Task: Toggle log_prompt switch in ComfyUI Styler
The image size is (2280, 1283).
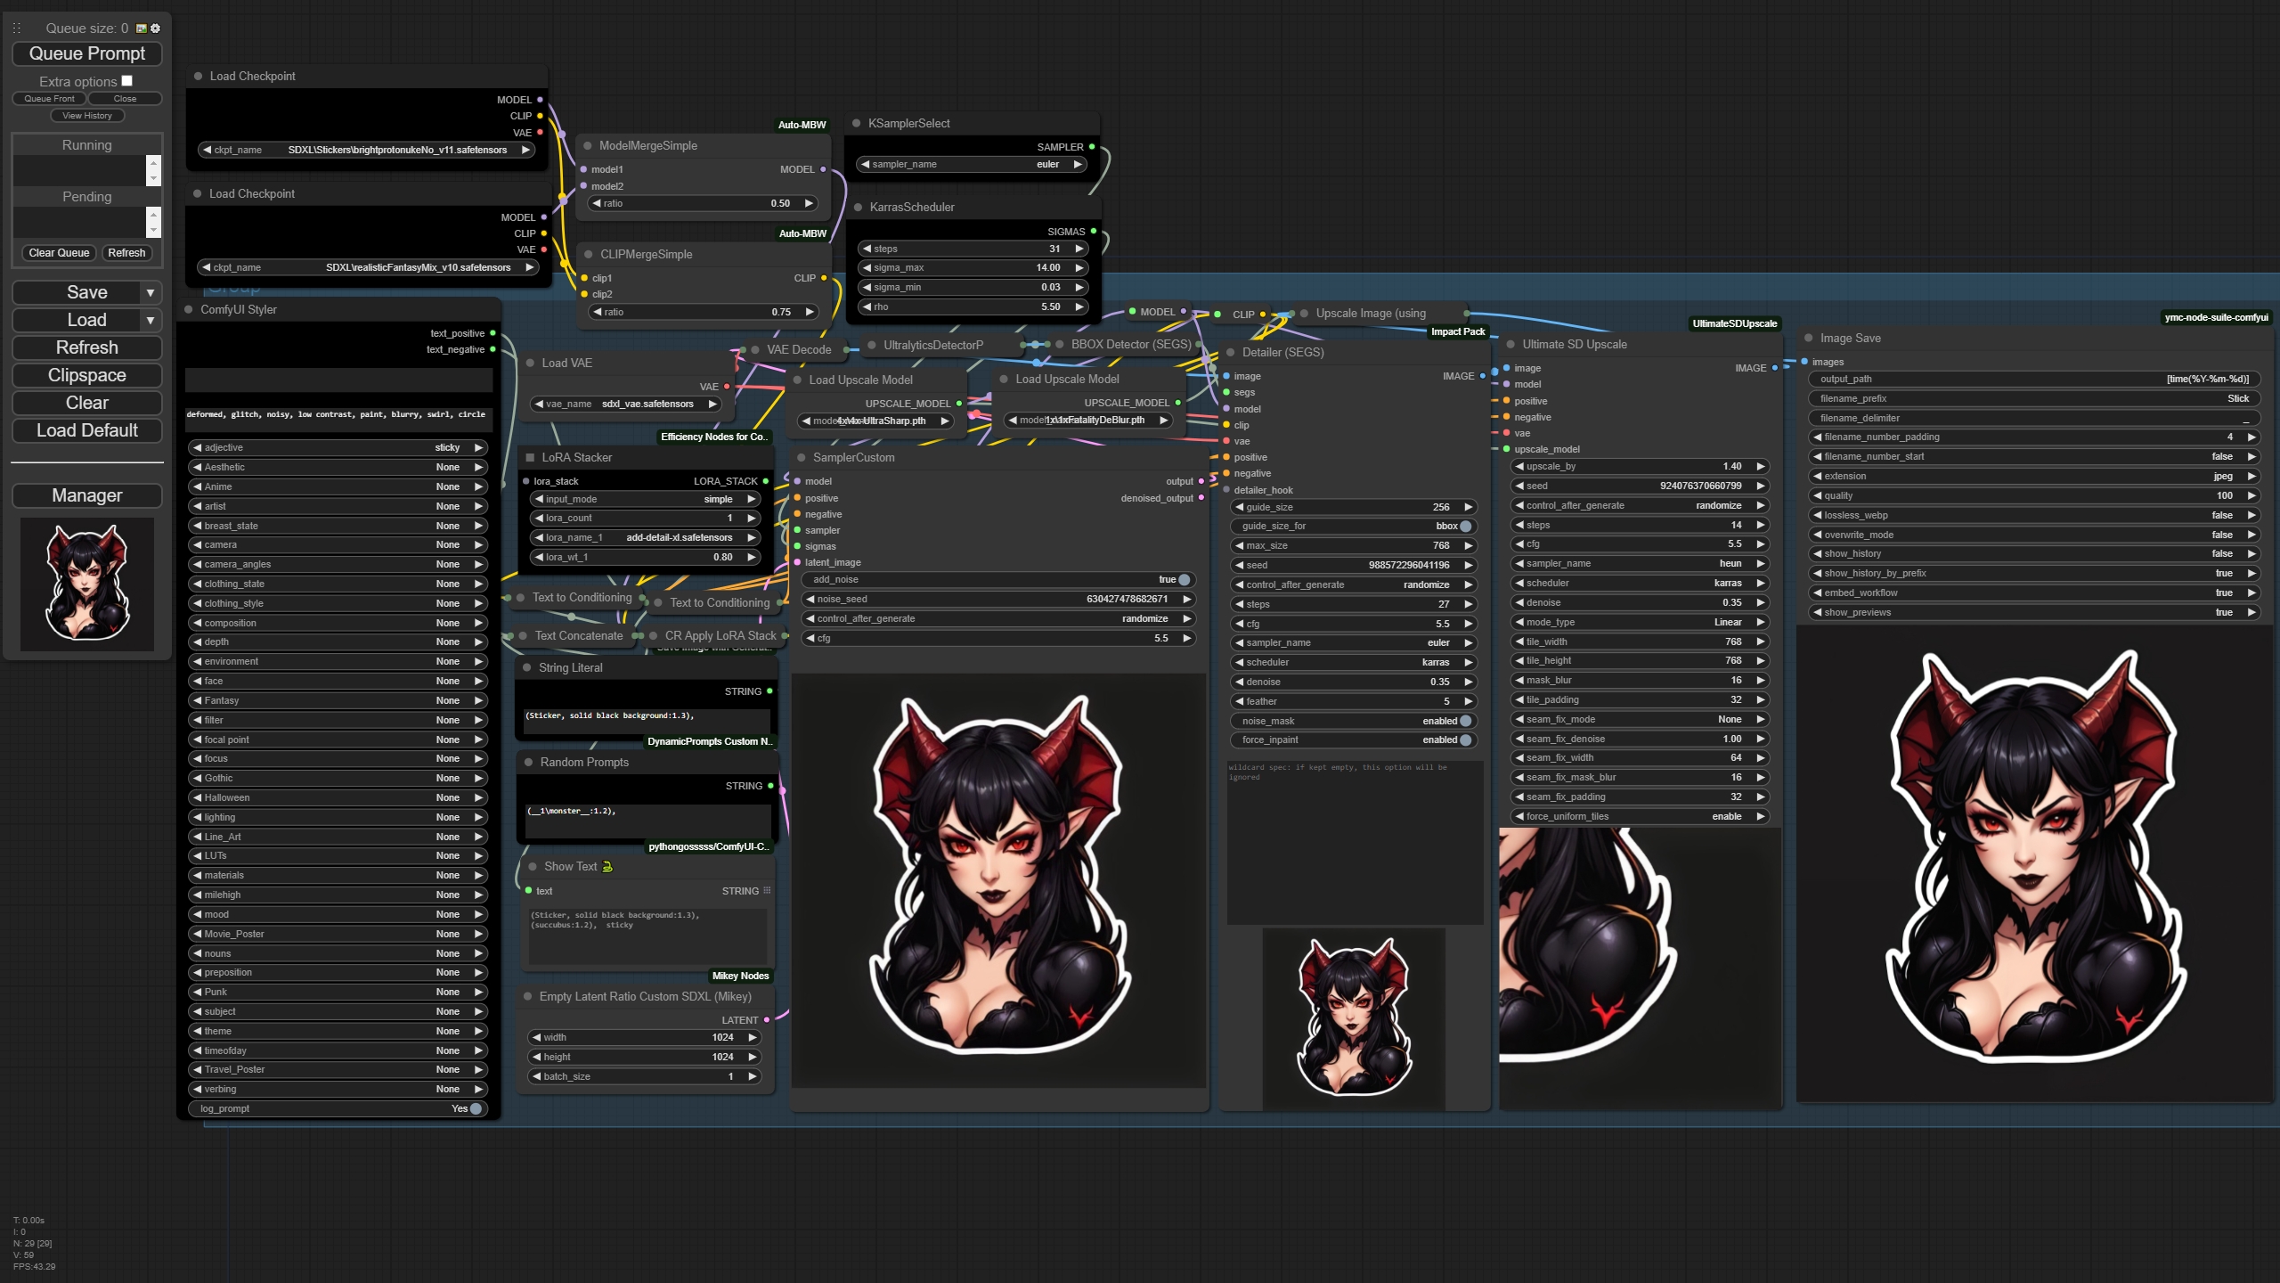Action: click(476, 1108)
